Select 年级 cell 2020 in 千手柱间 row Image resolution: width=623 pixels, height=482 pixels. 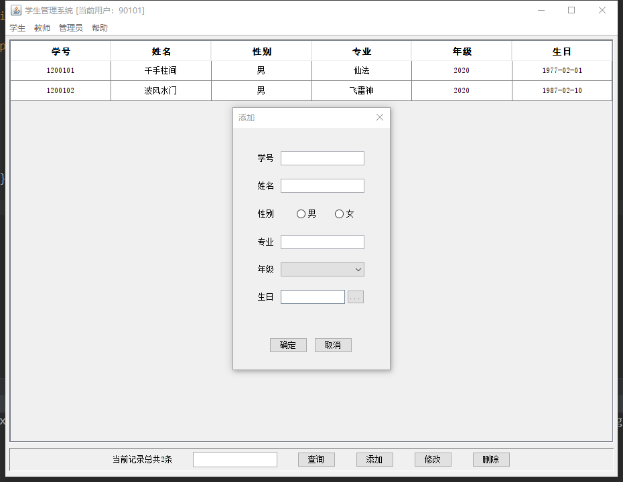click(462, 71)
